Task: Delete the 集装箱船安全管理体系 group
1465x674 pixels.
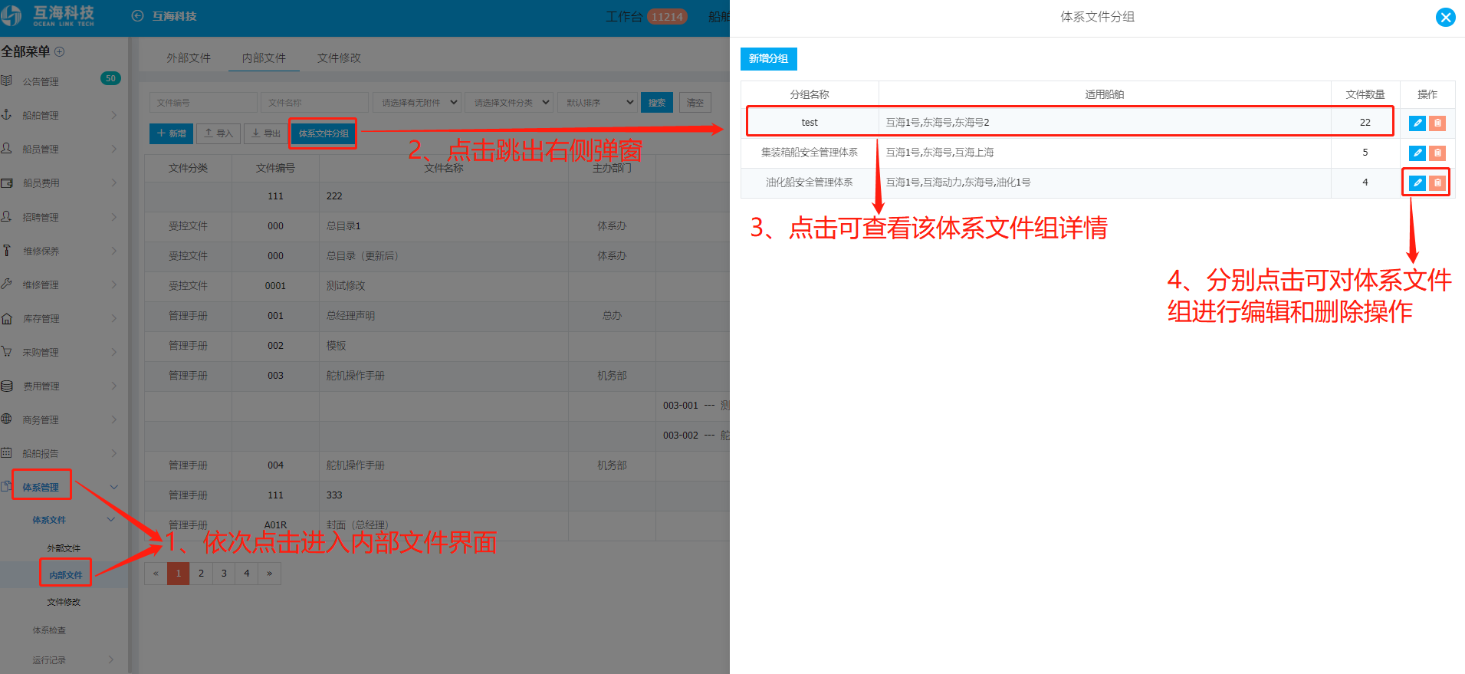Action: 1437,153
